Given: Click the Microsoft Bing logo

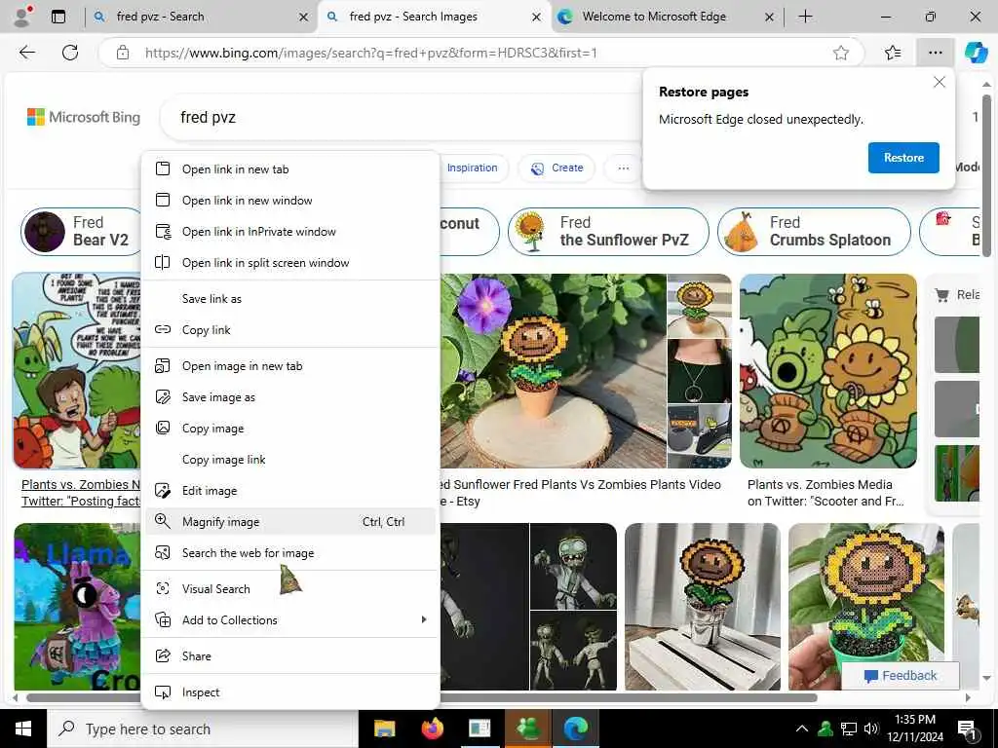Looking at the screenshot, I should [84, 117].
